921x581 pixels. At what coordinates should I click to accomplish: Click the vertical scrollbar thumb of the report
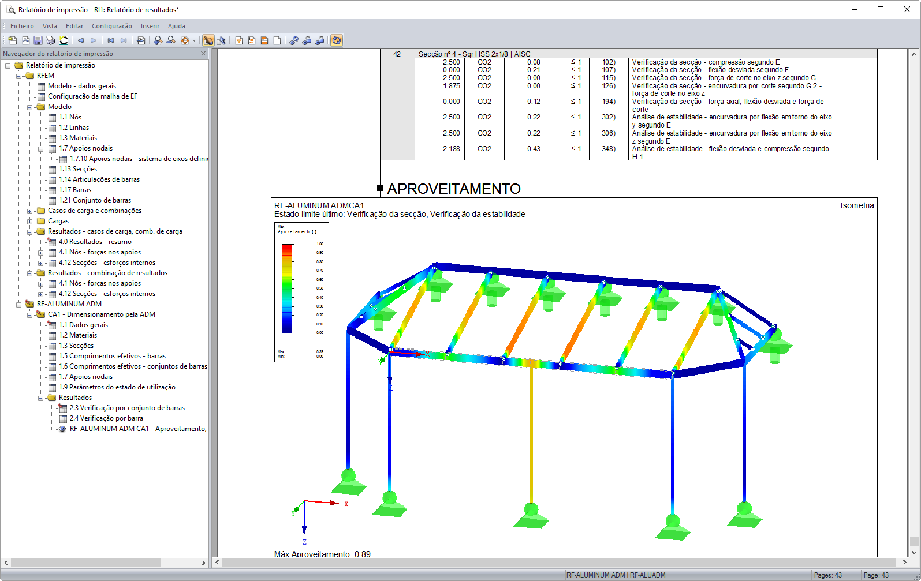[914, 542]
